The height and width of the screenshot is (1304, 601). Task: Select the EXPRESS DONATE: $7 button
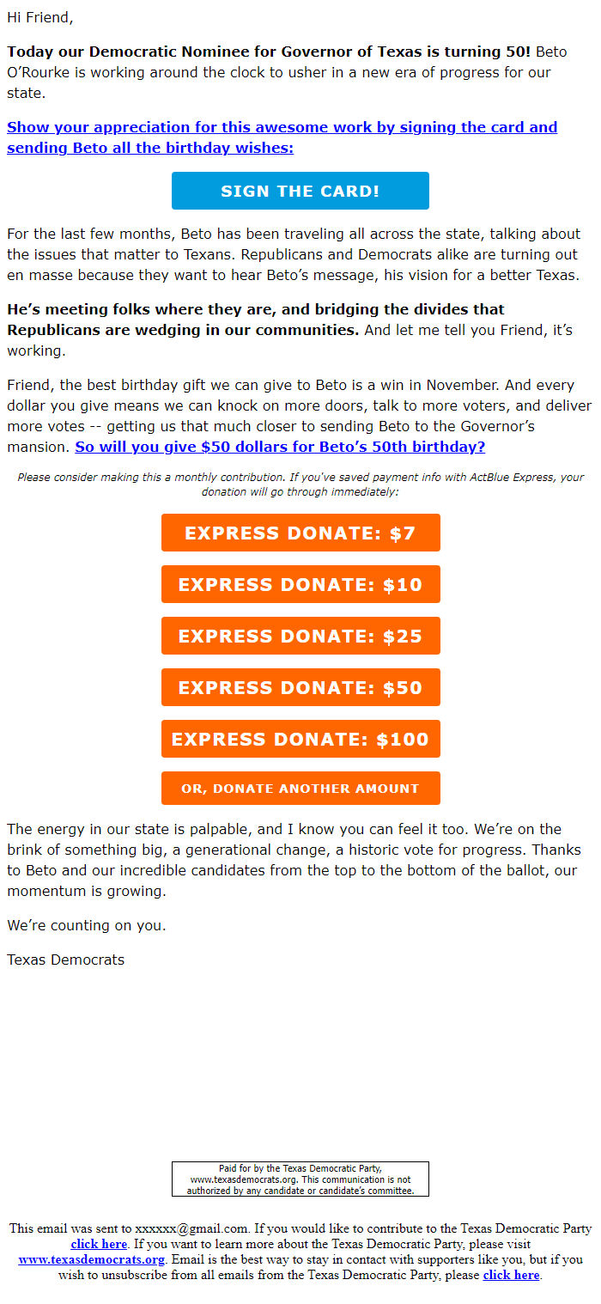click(300, 533)
